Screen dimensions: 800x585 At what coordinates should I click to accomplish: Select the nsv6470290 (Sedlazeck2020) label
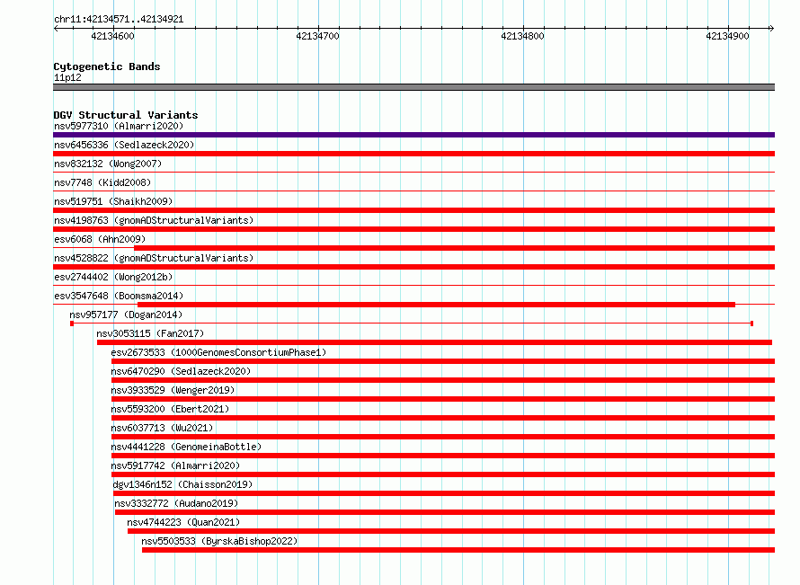[181, 371]
